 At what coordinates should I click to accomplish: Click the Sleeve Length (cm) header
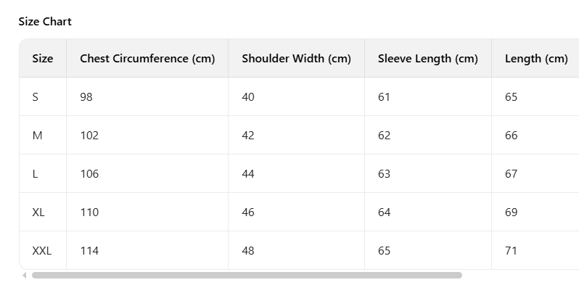[x=427, y=59]
